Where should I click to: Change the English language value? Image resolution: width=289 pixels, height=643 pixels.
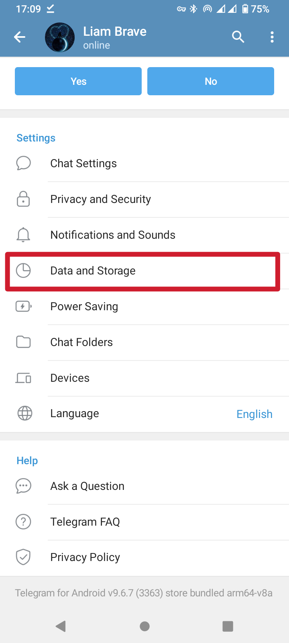[x=254, y=414]
